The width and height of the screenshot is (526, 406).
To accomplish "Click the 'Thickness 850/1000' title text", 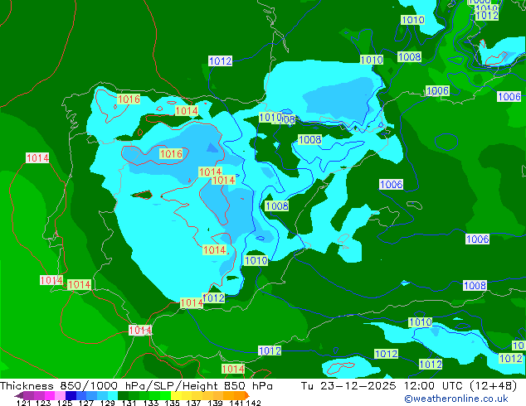I will point(59,386).
